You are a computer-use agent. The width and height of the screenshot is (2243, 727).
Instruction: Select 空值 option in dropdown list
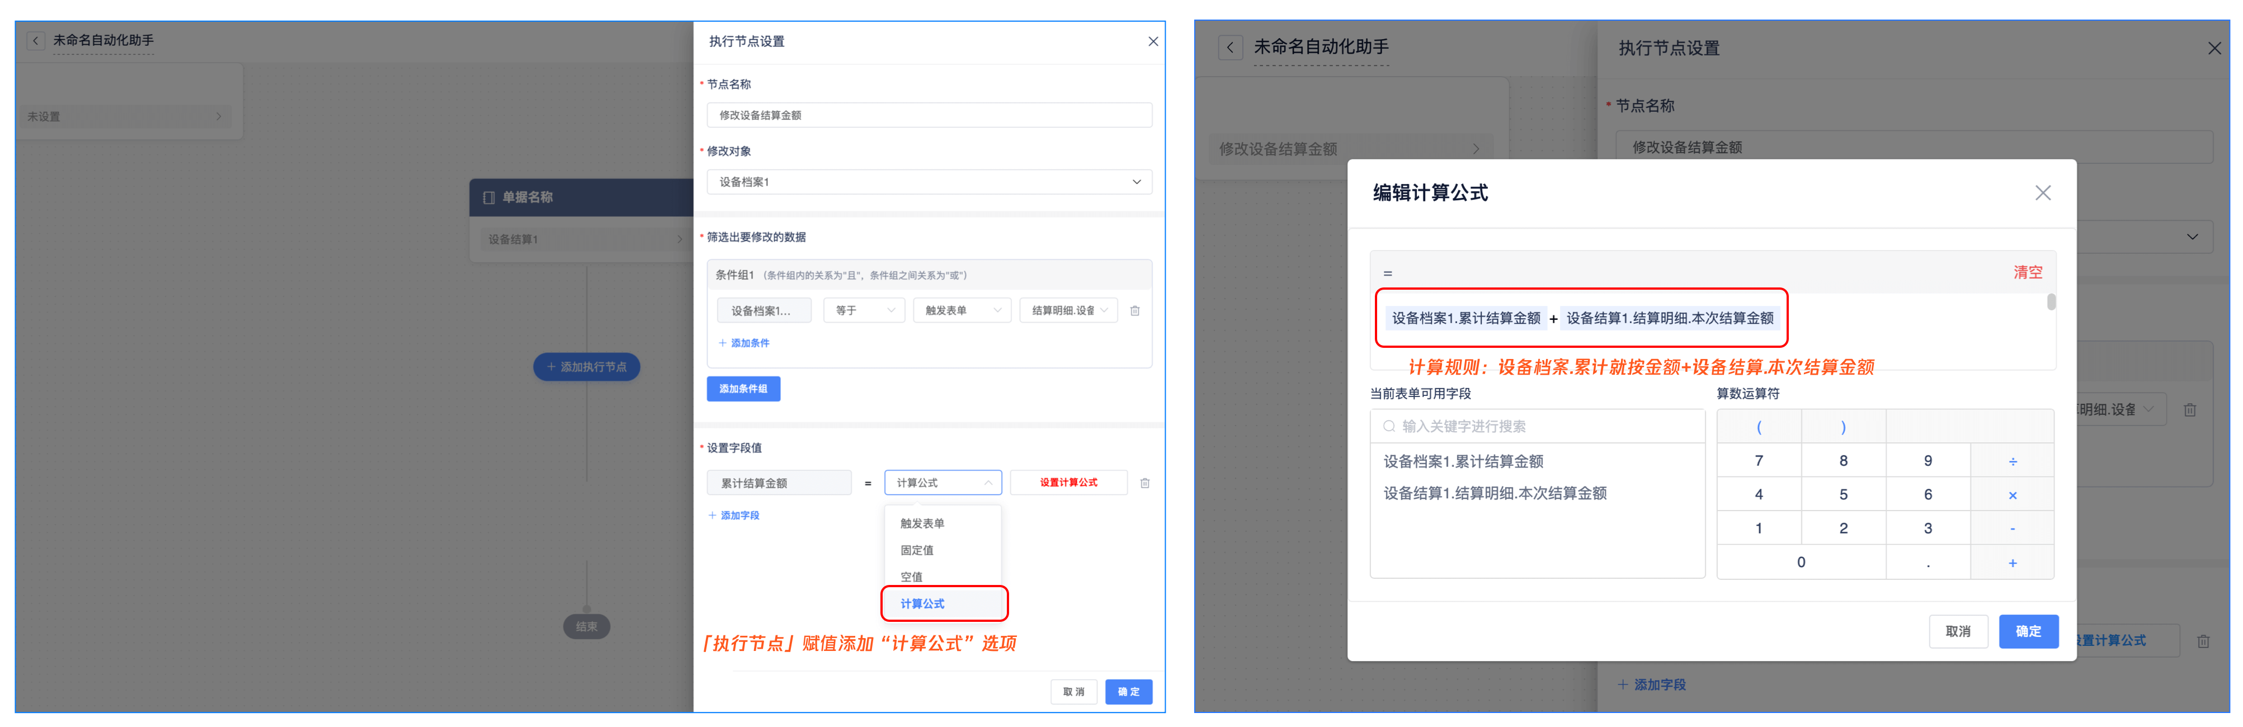pos(912,577)
